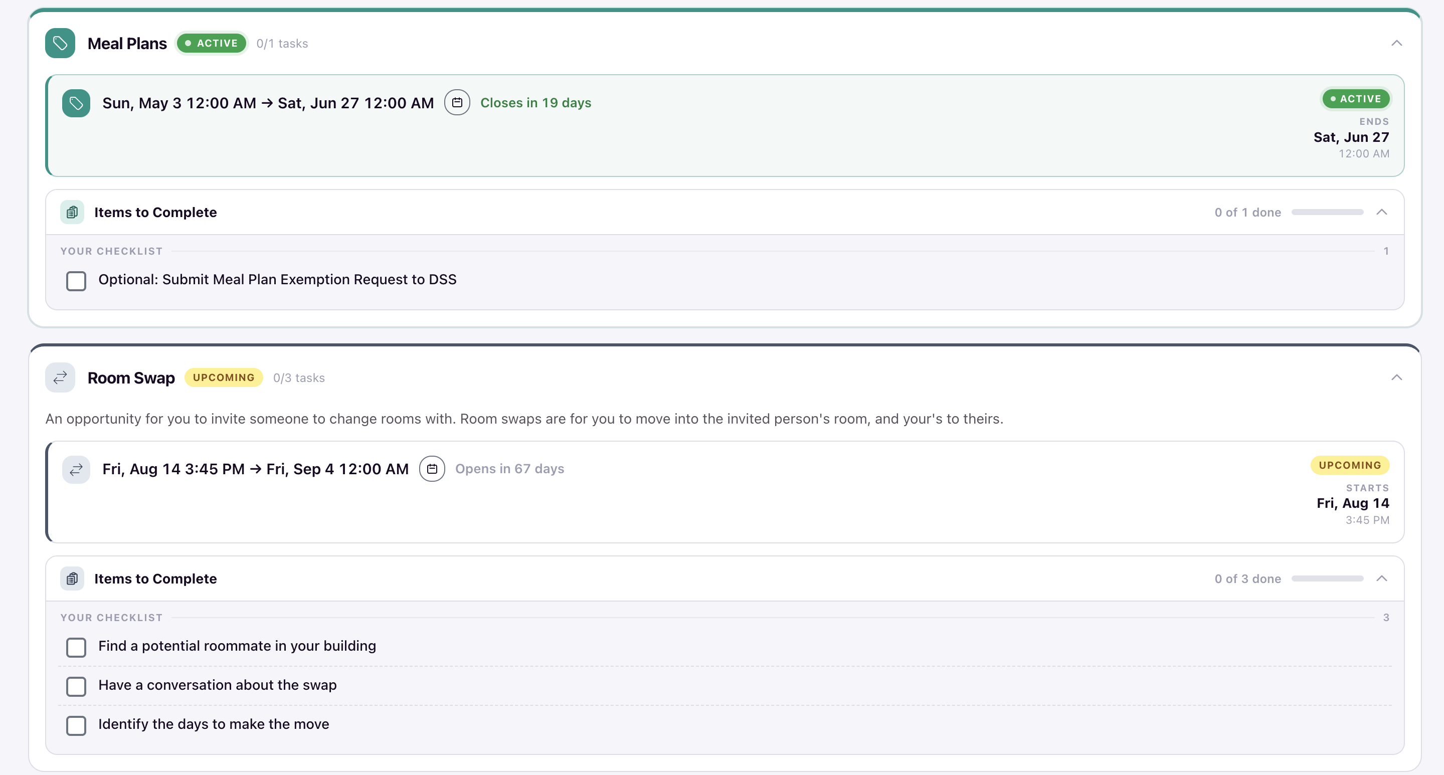Image resolution: width=1444 pixels, height=775 pixels.
Task: Collapse the Room Swap section chevron
Action: pyautogui.click(x=1396, y=377)
